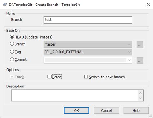Click the OK button
The height and width of the screenshot is (118, 153).
(x=76, y=111)
